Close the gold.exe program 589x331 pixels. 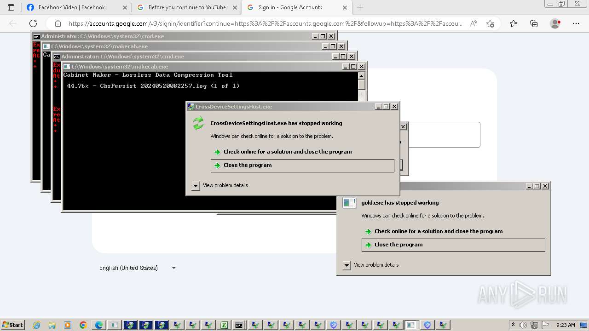tap(453, 245)
